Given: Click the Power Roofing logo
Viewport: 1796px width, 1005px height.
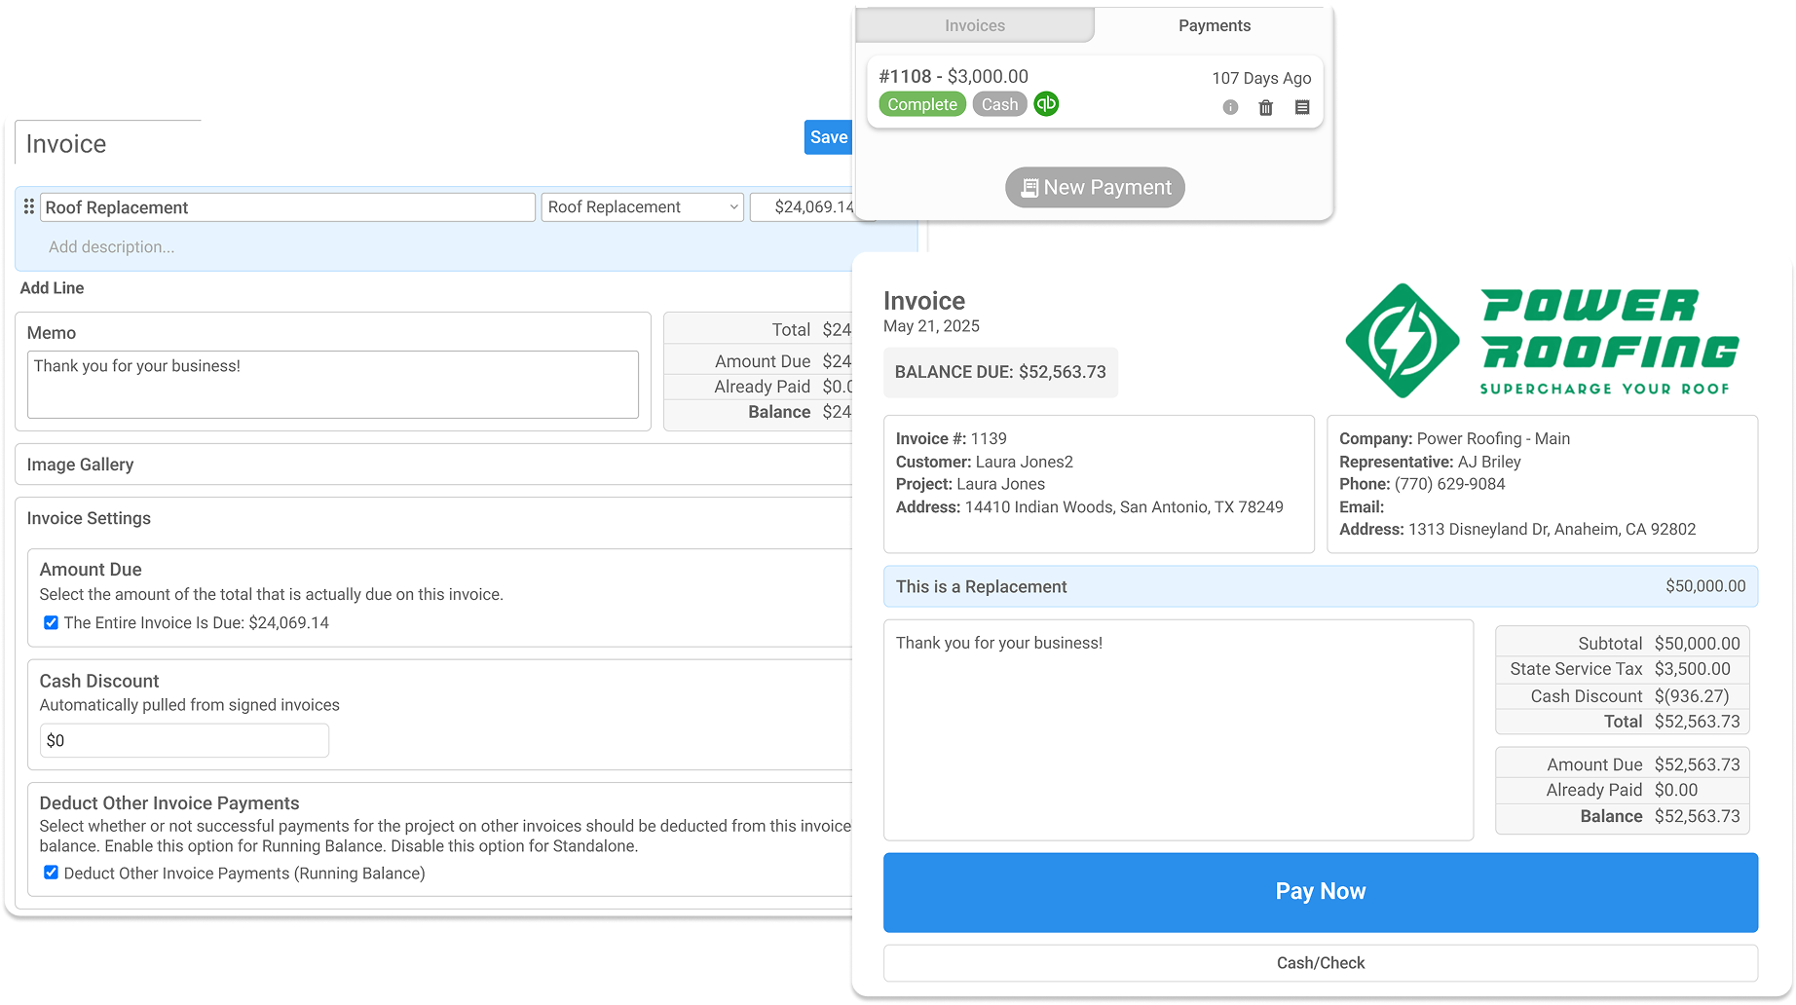Looking at the screenshot, I should 1542,341.
